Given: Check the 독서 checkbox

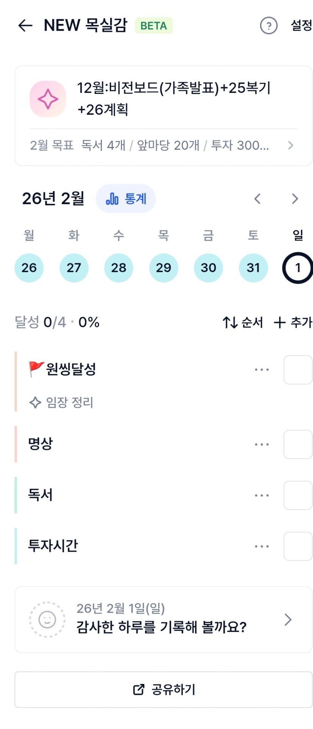Looking at the screenshot, I should pyautogui.click(x=298, y=495).
